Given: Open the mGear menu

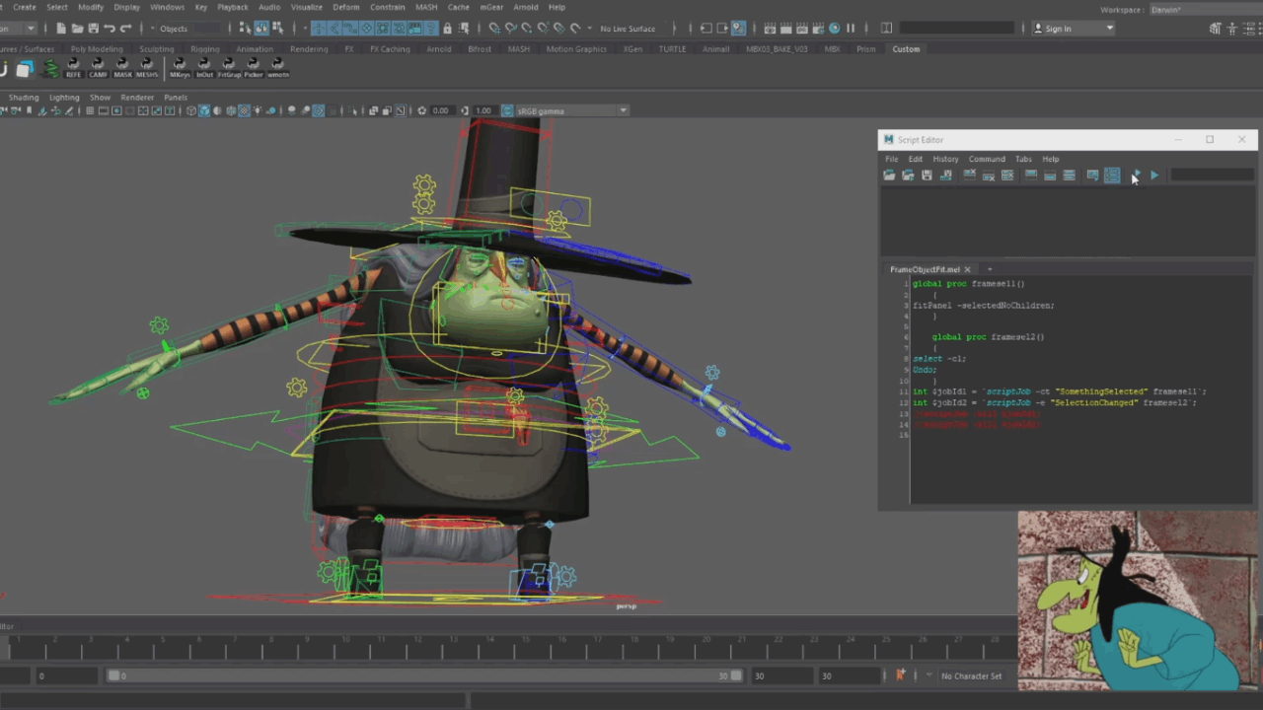Looking at the screenshot, I should (x=491, y=7).
